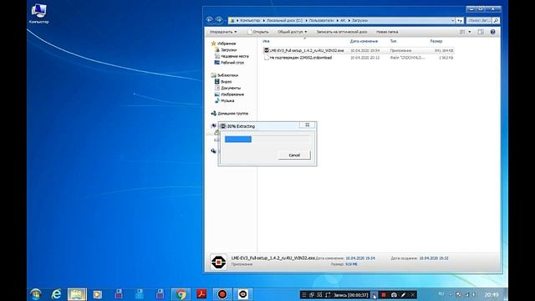Sort by the Тип column header
535x301 pixels.
click(x=393, y=41)
